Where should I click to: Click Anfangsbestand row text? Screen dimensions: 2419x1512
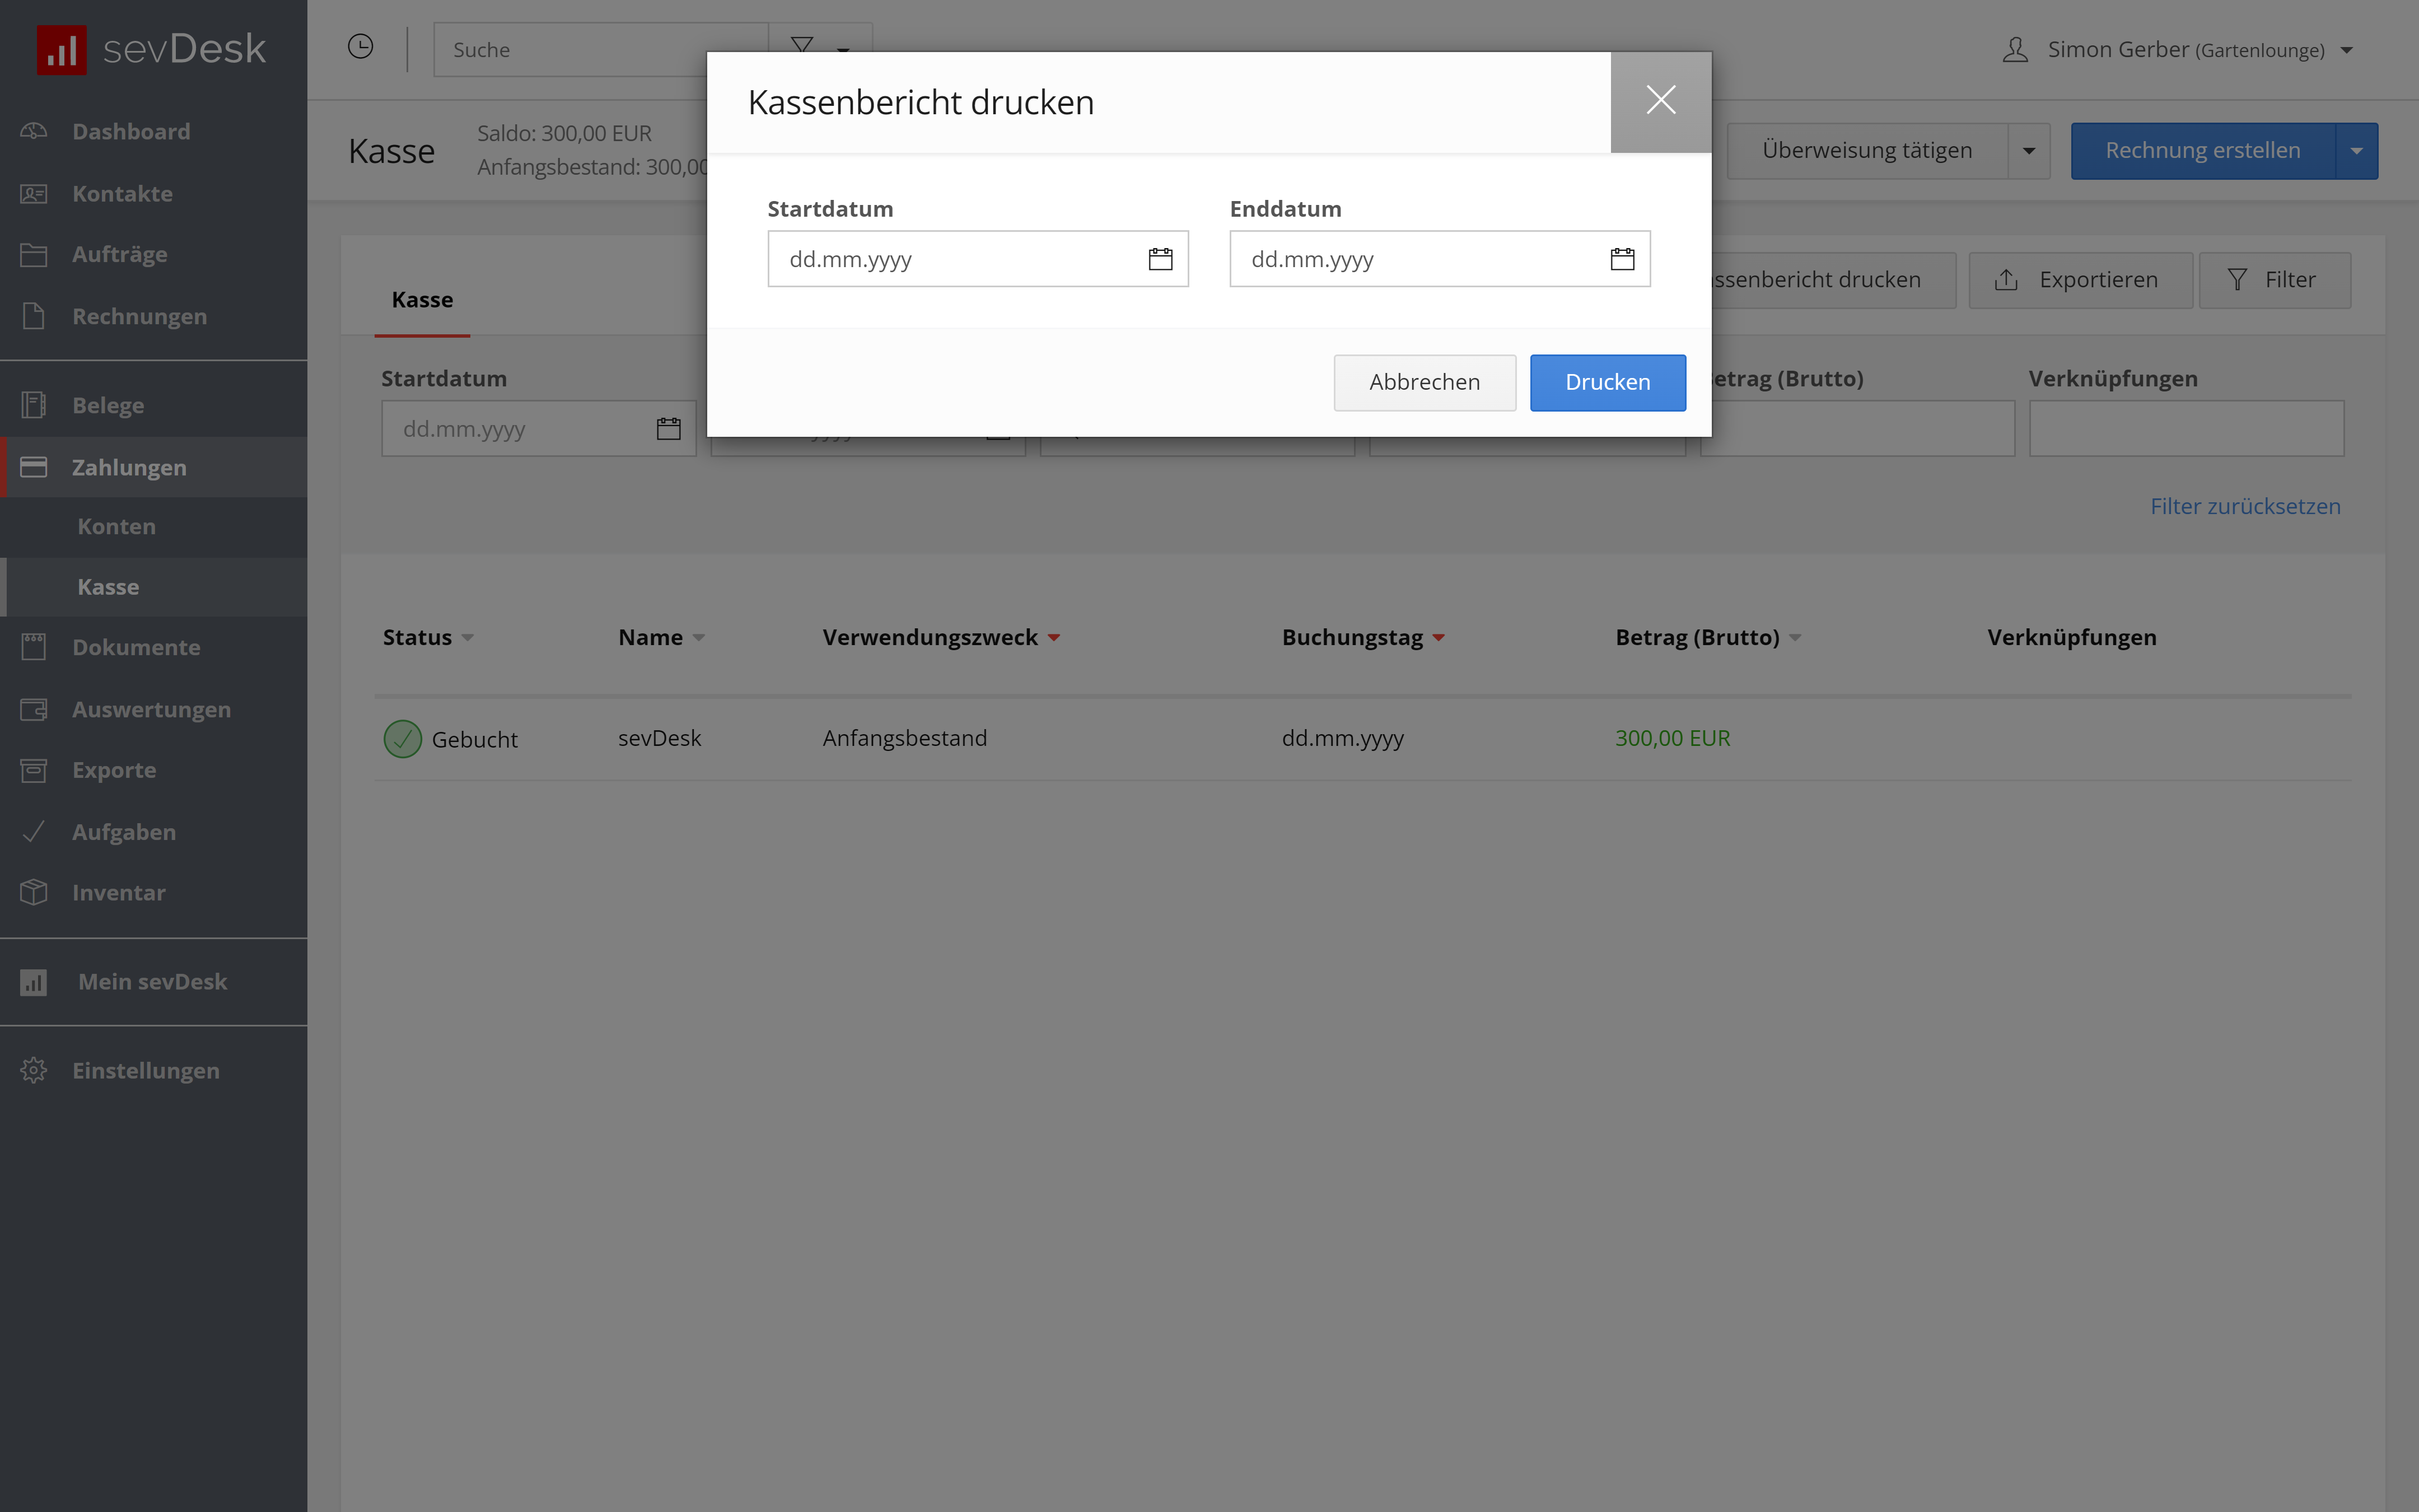[x=904, y=738]
